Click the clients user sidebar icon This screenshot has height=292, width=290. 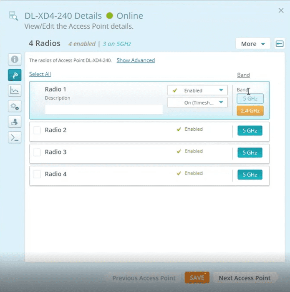15,122
